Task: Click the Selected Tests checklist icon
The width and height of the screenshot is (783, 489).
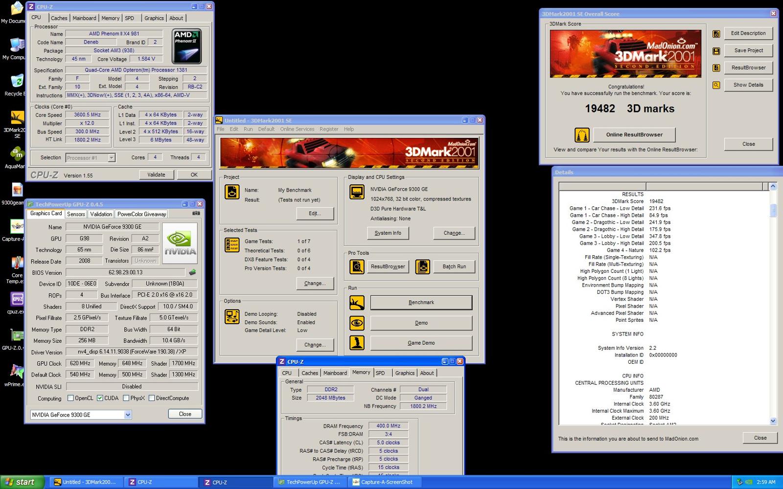Action: pos(232,245)
